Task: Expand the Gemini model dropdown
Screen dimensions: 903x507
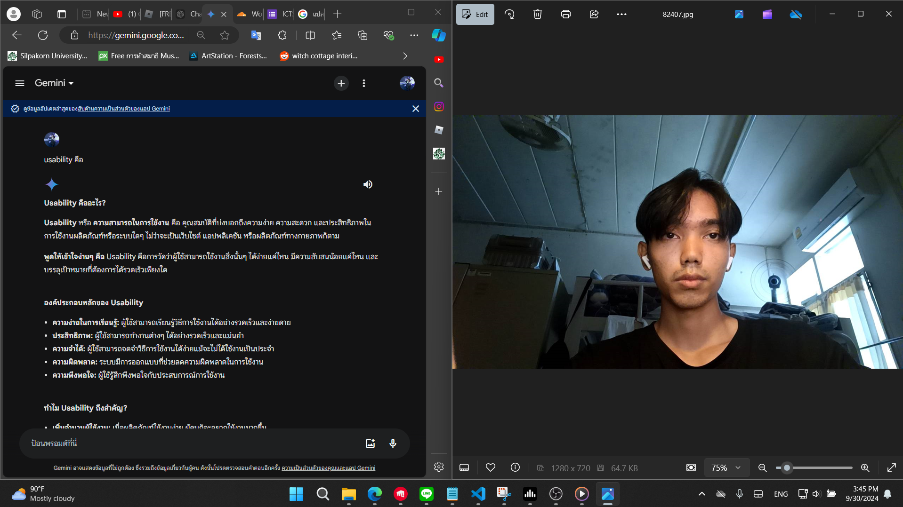Action: coord(54,83)
